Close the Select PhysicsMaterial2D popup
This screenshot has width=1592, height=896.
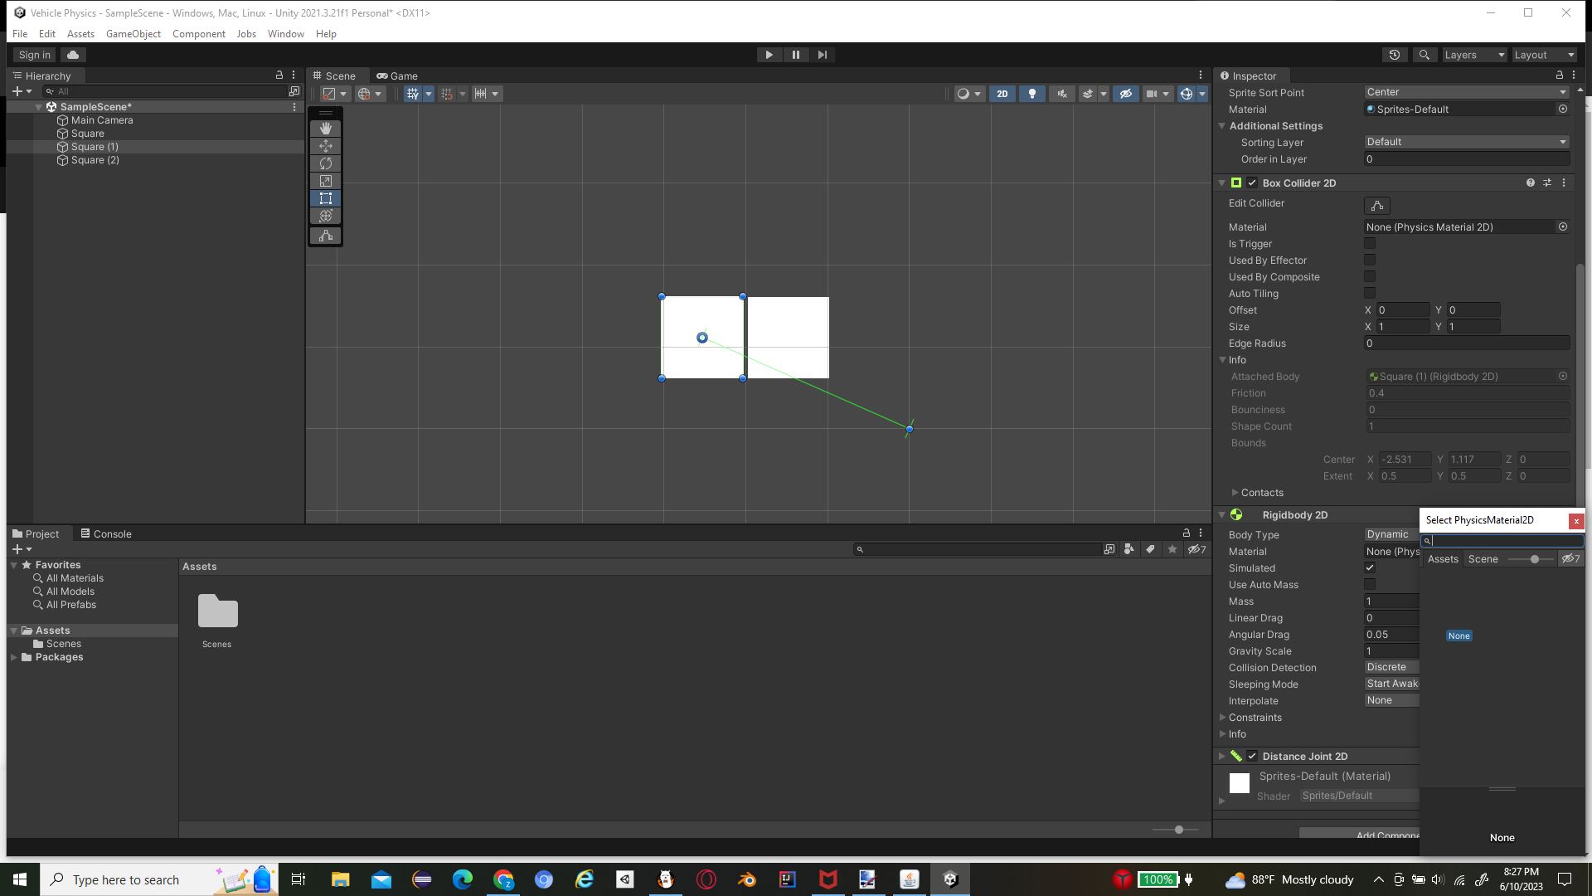click(x=1575, y=521)
